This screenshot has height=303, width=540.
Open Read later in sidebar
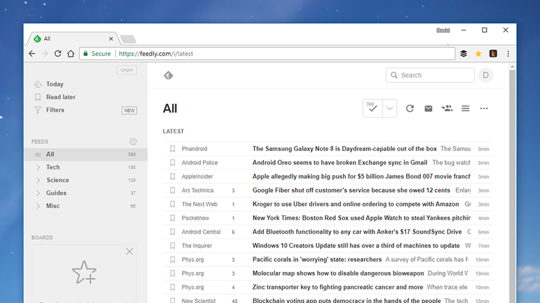pyautogui.click(x=61, y=97)
